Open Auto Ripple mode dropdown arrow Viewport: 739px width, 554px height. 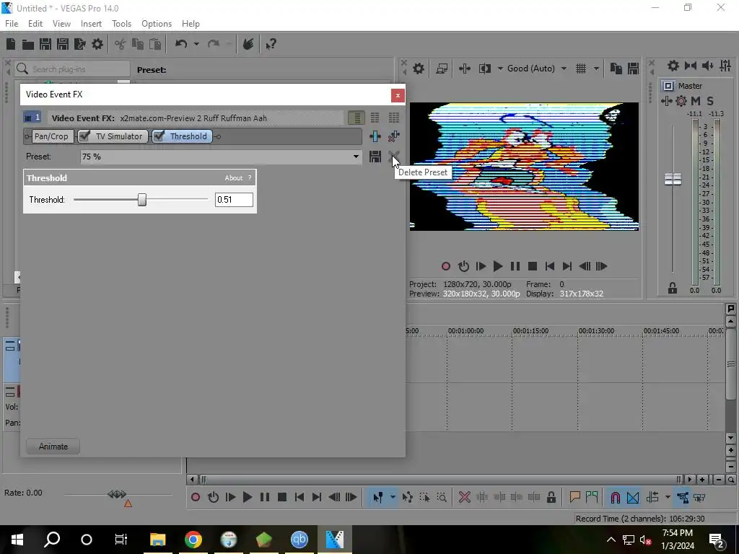(668, 497)
